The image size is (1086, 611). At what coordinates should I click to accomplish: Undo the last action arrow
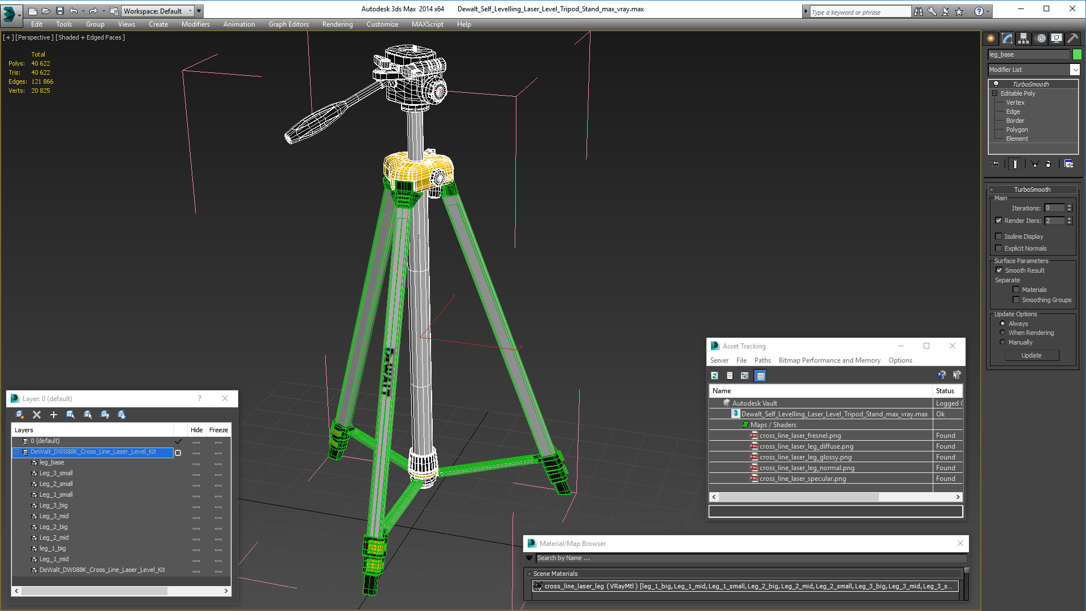click(74, 11)
